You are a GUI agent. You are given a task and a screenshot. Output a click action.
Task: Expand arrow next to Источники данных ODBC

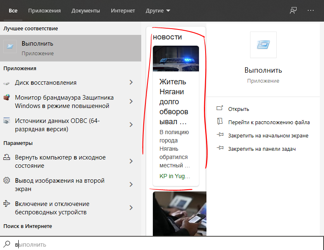coord(131,125)
